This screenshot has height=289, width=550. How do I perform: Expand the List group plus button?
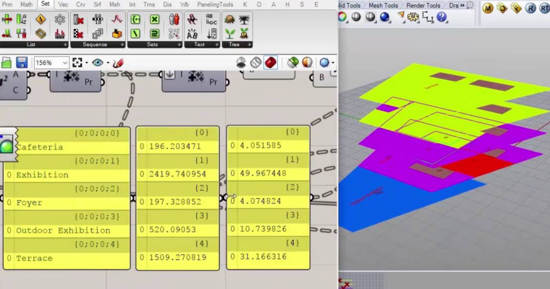(x=65, y=45)
